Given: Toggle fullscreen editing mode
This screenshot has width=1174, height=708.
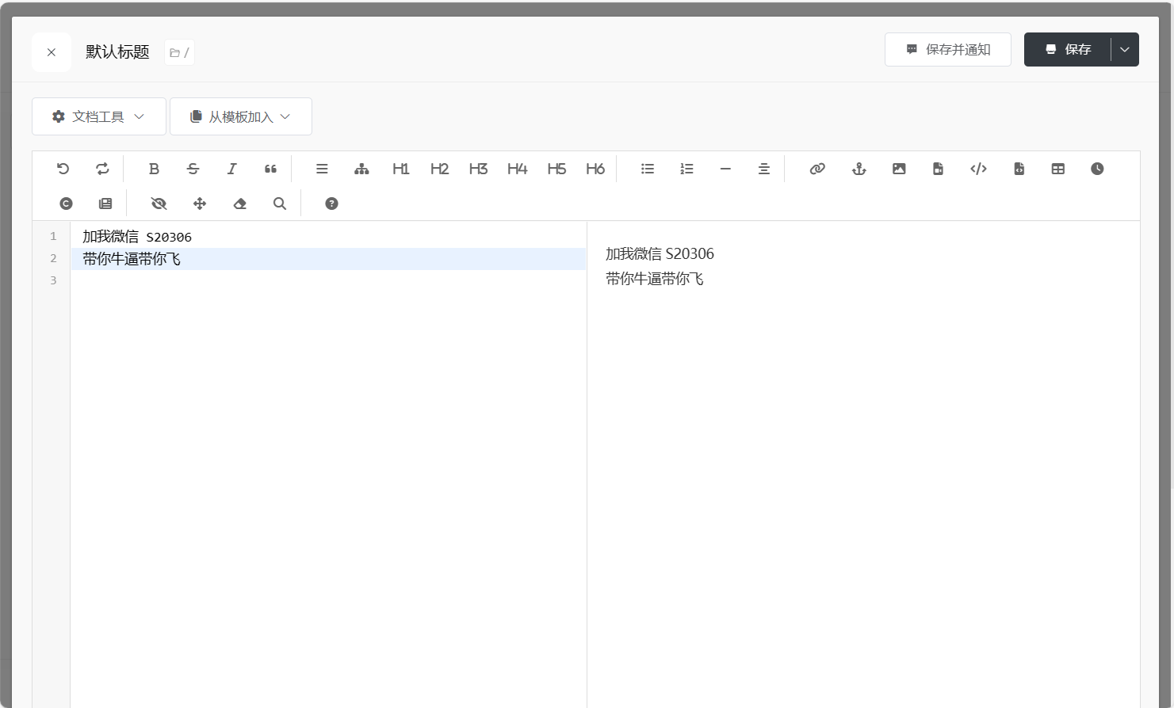Looking at the screenshot, I should (200, 204).
